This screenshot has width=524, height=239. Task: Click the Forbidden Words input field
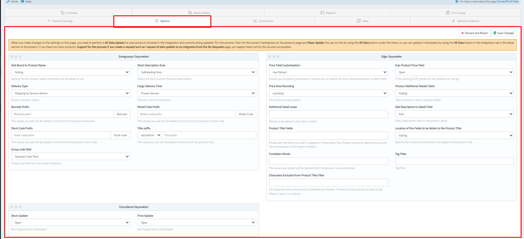[328, 161]
